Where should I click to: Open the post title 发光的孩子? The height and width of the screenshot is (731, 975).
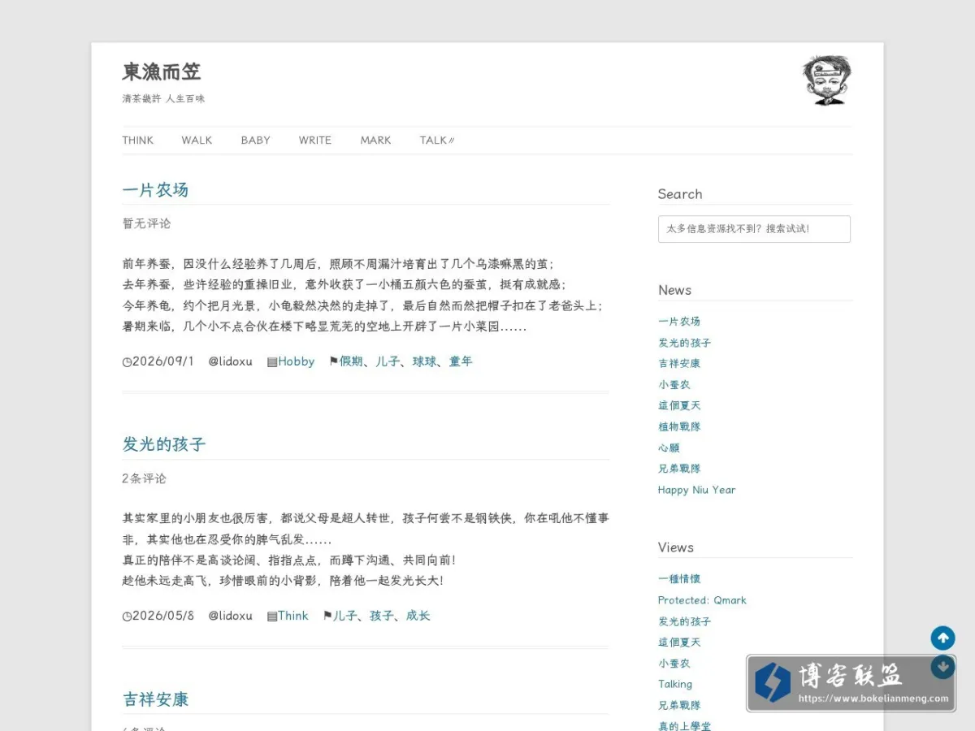coord(164,444)
